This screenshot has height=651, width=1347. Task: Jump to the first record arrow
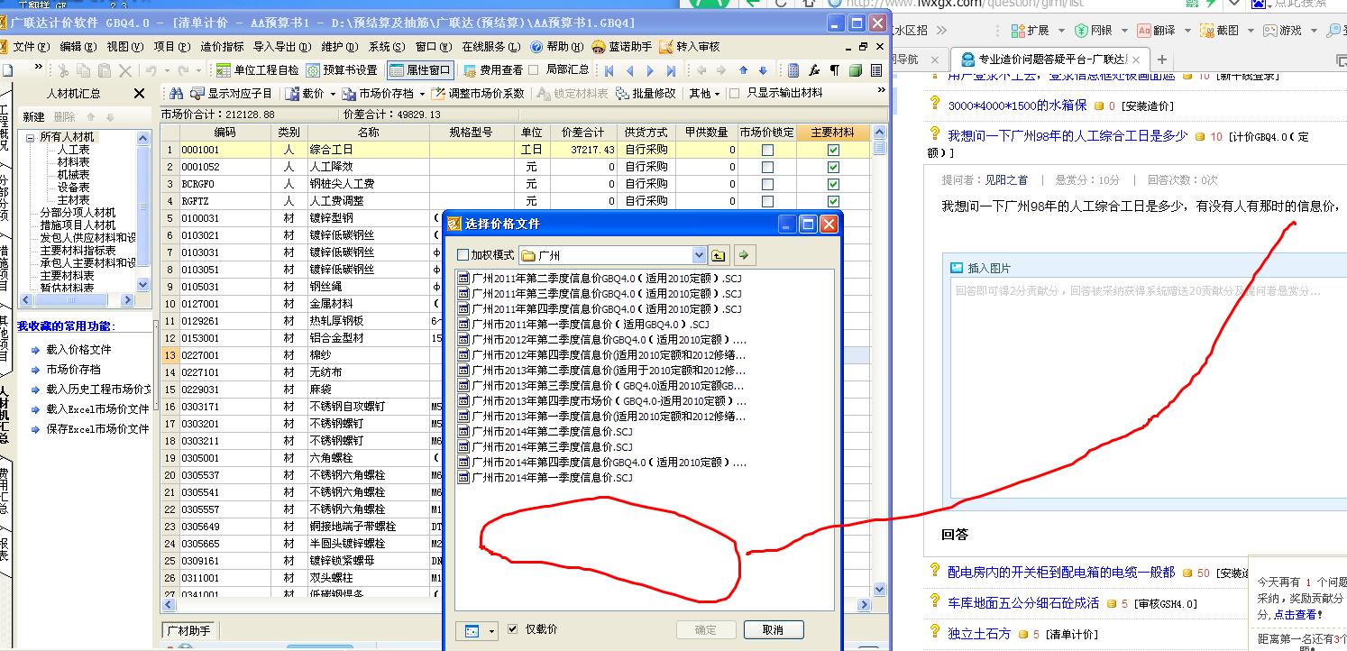pos(610,70)
